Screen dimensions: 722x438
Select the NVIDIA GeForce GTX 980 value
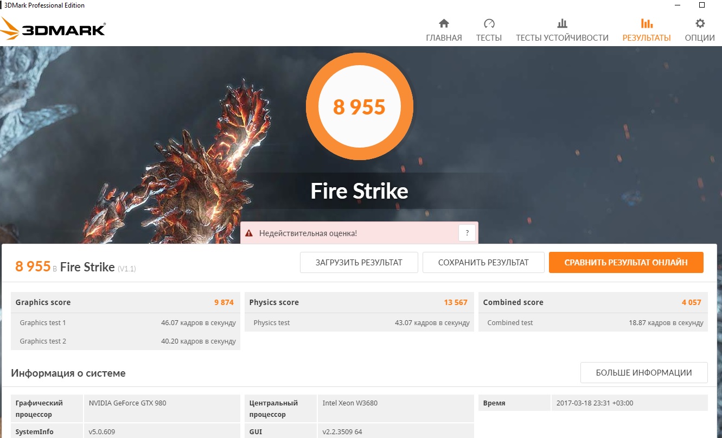pos(127,403)
